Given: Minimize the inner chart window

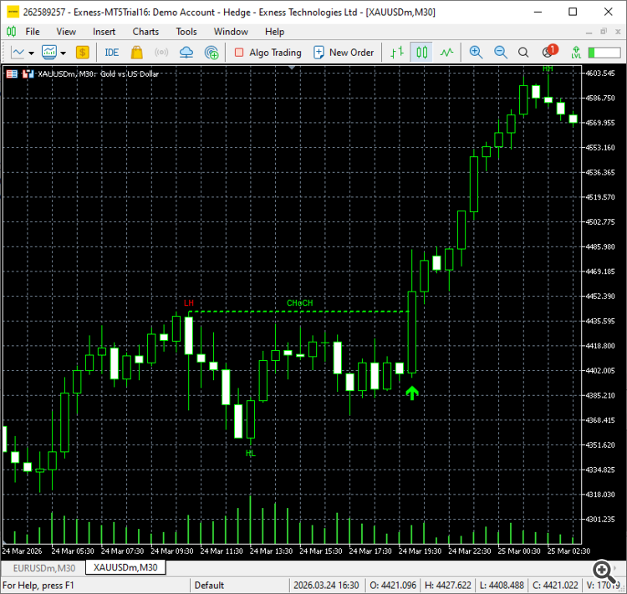Looking at the screenshot, I should 589,32.
